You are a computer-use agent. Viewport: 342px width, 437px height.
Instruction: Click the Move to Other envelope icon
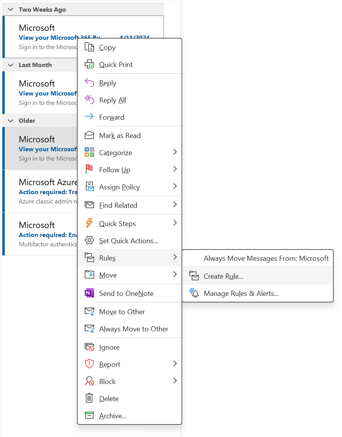pyautogui.click(x=89, y=311)
